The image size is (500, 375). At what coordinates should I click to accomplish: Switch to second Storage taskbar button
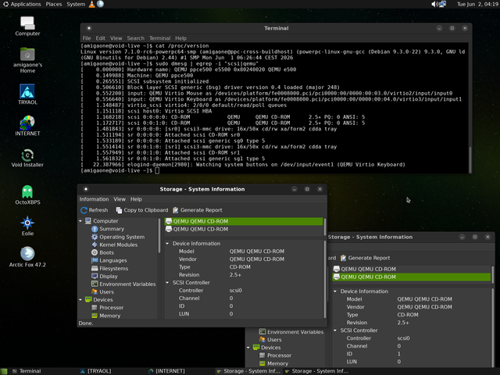pyautogui.click(x=316, y=371)
